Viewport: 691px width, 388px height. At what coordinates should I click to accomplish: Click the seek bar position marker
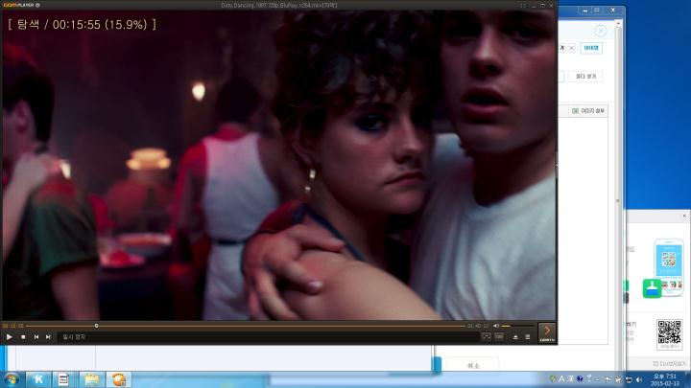(x=96, y=326)
